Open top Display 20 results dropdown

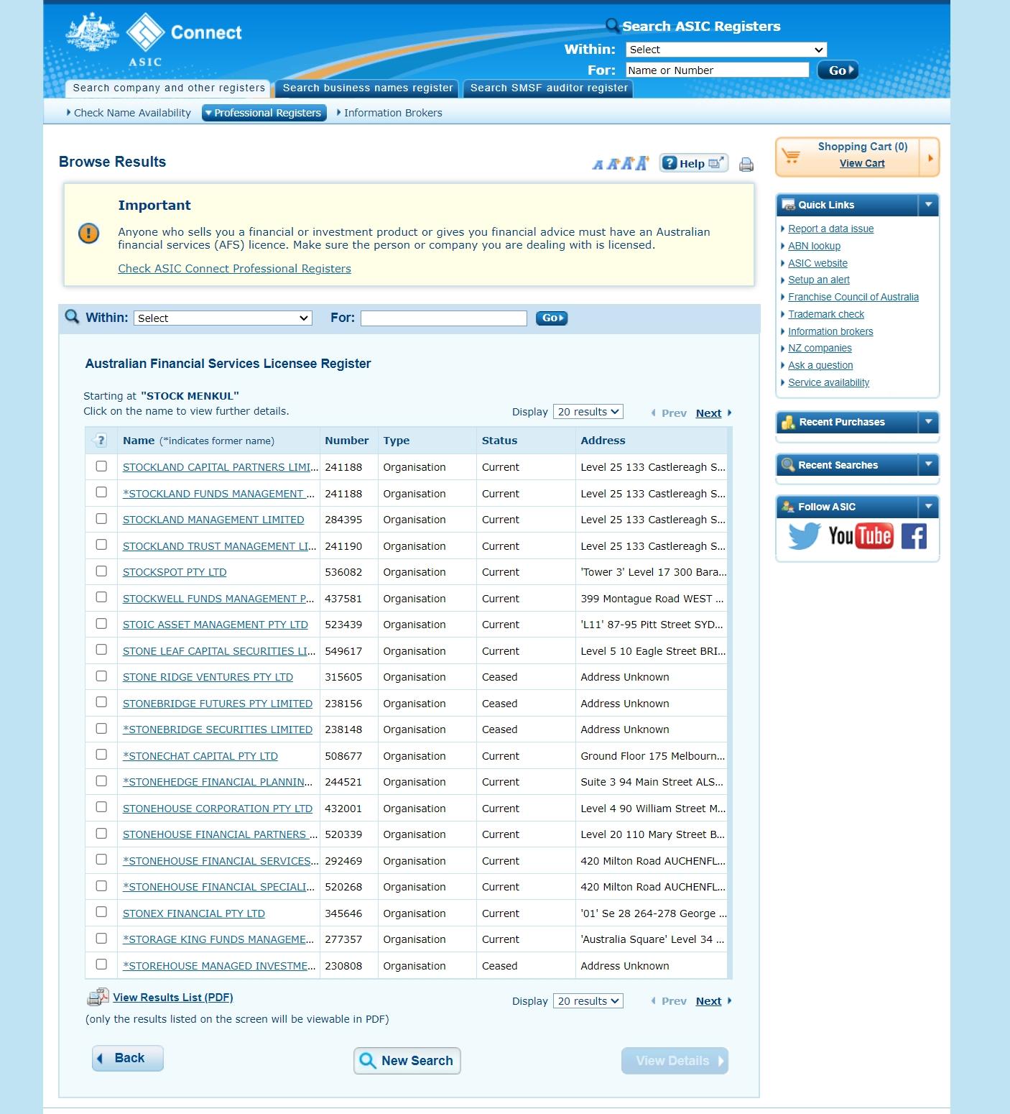tap(588, 412)
